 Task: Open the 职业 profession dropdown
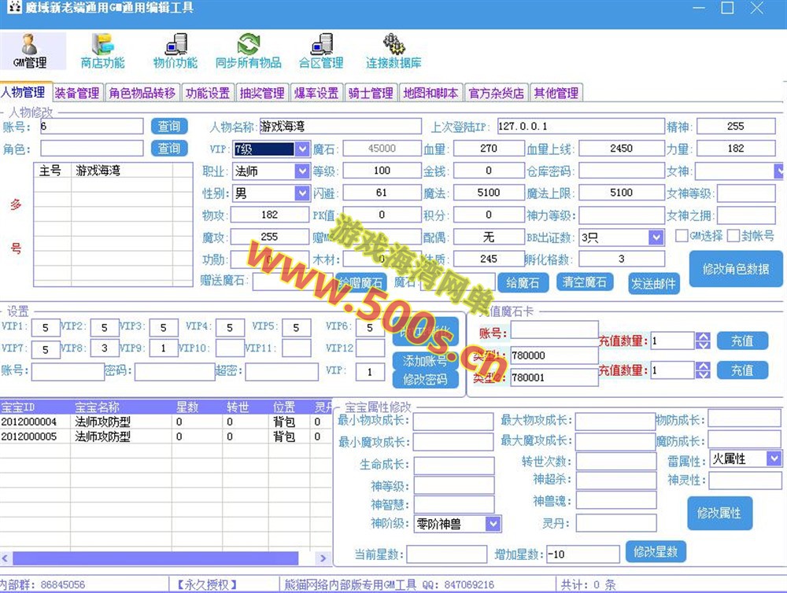302,171
